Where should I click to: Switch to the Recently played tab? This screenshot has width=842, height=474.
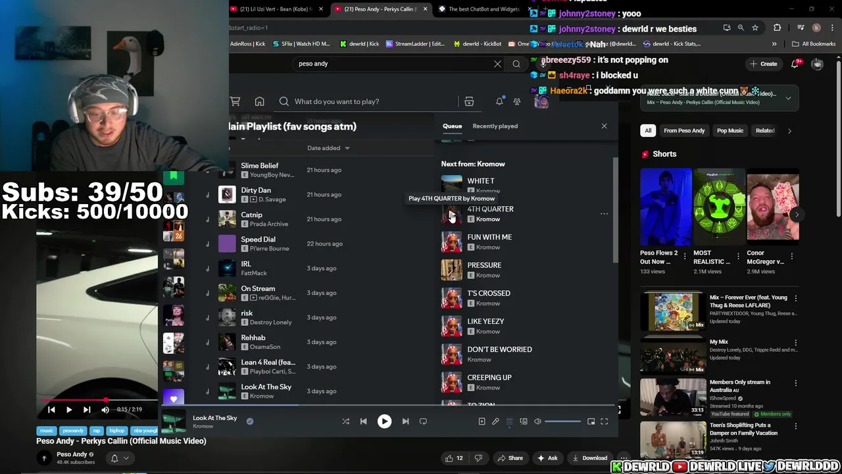tap(495, 126)
